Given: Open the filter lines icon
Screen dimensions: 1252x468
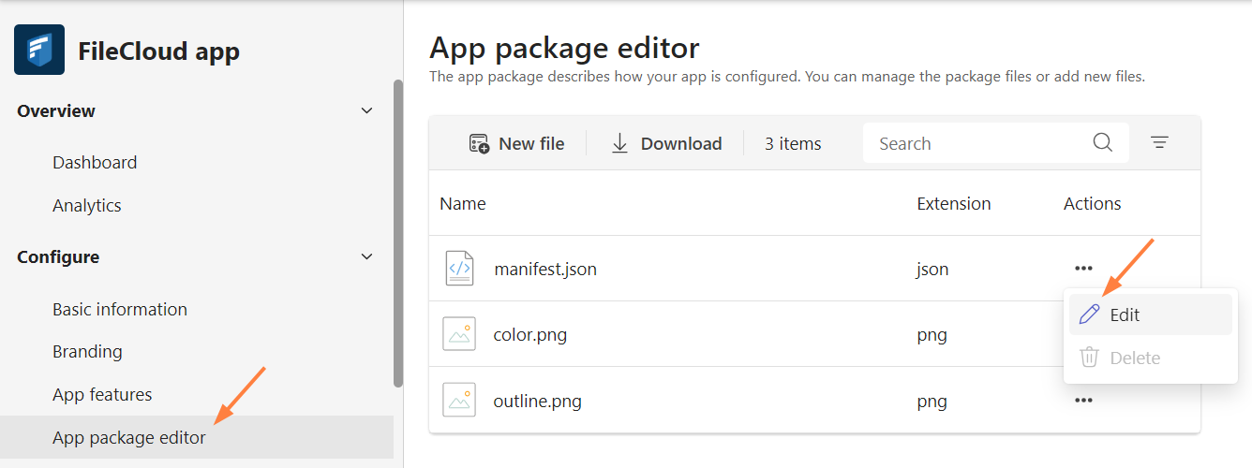Looking at the screenshot, I should [1159, 143].
